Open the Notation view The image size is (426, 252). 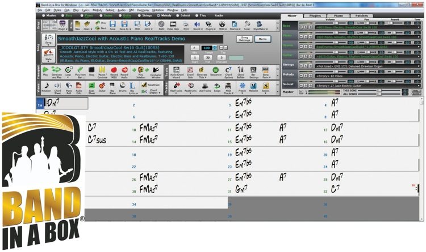46,88
